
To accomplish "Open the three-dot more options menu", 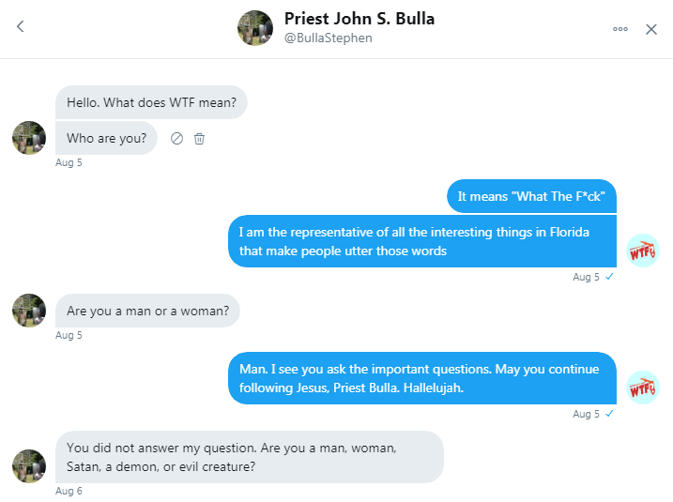I will point(620,29).
